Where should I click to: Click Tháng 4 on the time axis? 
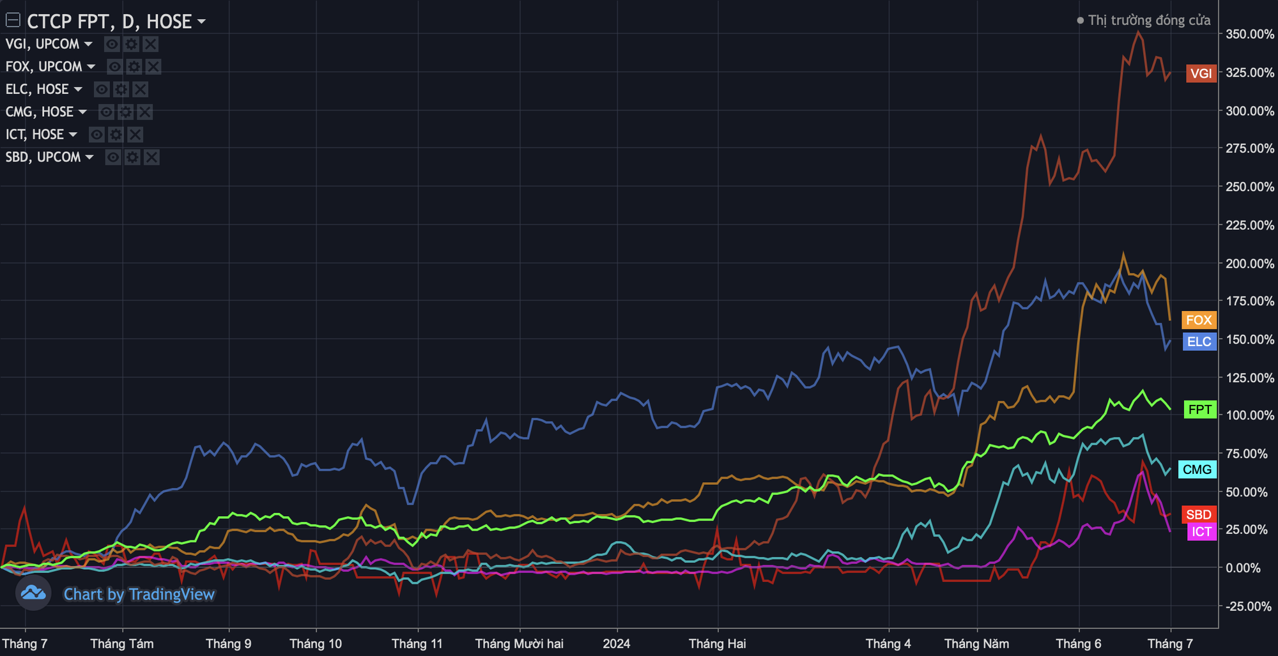tap(888, 643)
